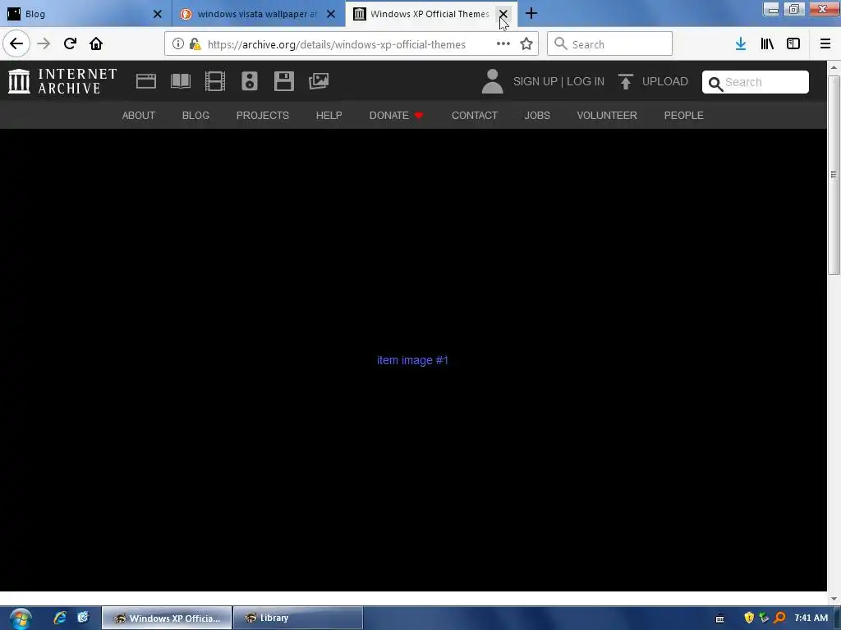The width and height of the screenshot is (841, 630).
Task: Open the CONTACT menu item
Action: pos(475,115)
